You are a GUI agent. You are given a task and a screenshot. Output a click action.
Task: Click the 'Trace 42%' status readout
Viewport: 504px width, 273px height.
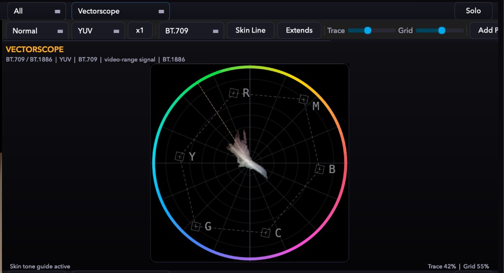coord(441,266)
